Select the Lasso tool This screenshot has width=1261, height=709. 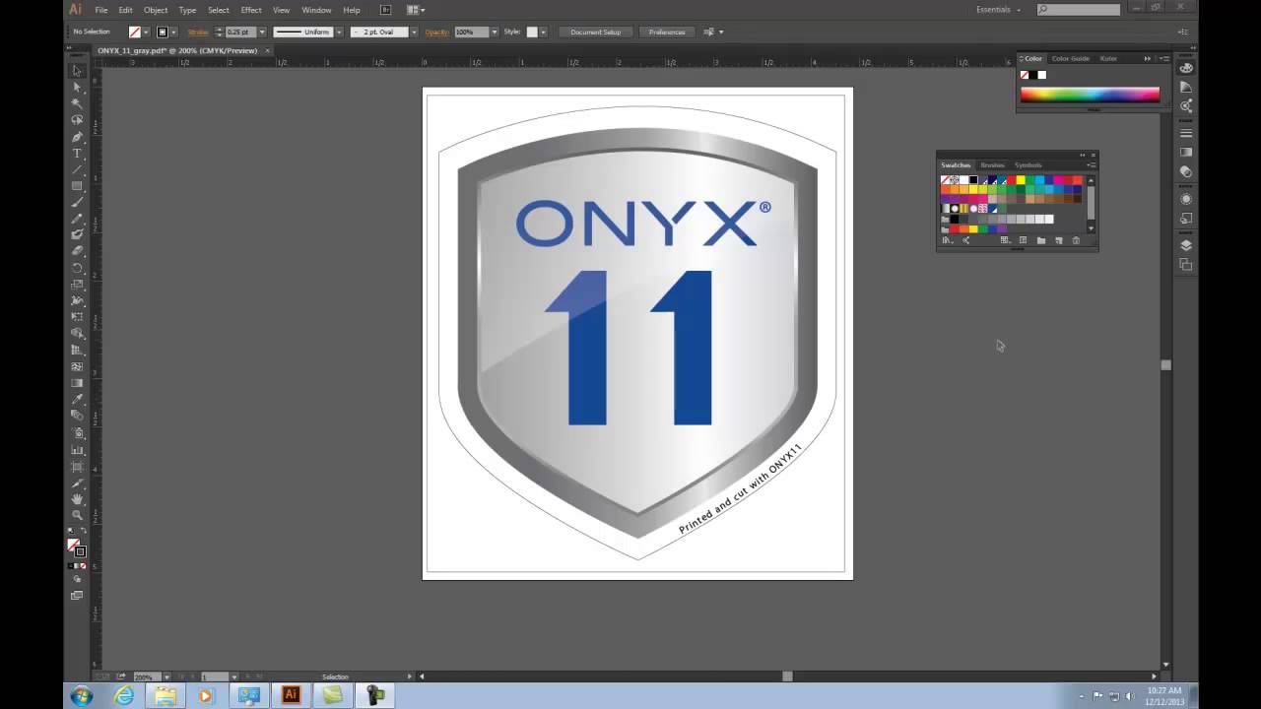[77, 120]
